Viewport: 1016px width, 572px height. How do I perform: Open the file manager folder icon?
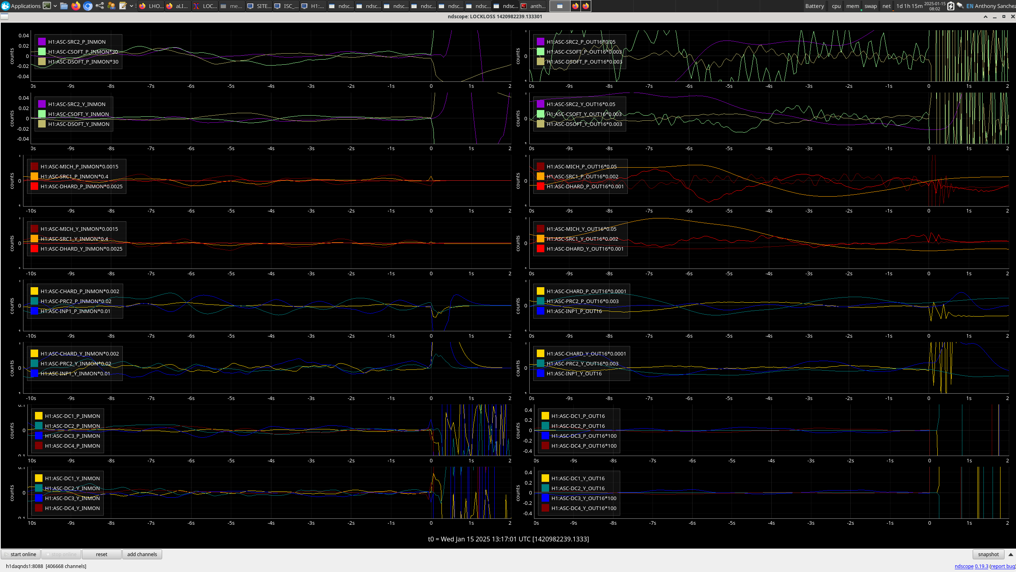64,6
